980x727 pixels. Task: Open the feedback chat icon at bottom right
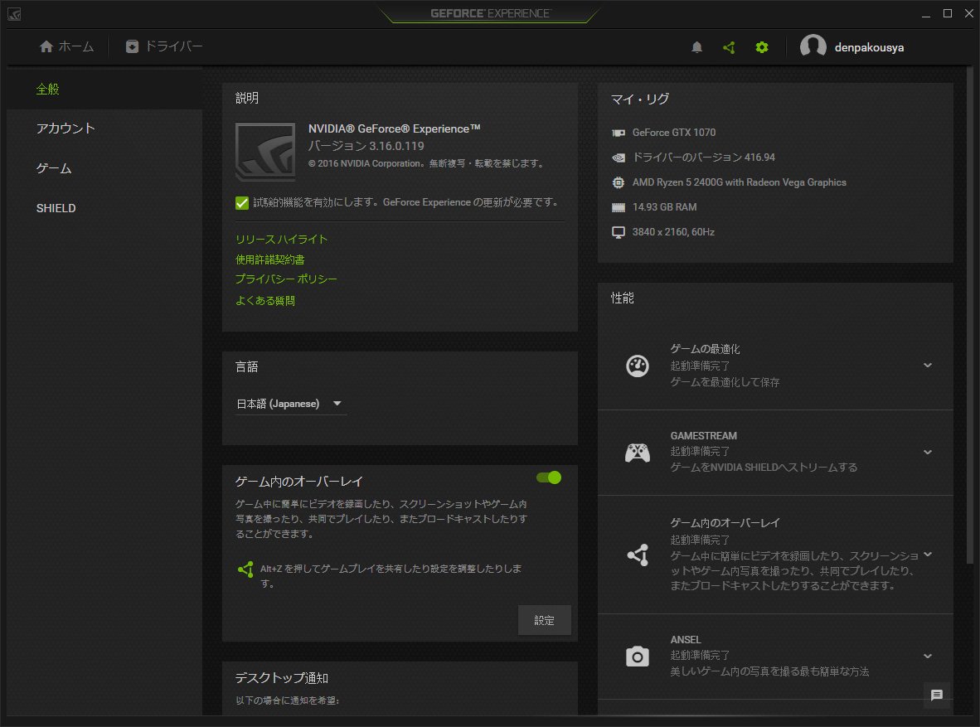(936, 695)
